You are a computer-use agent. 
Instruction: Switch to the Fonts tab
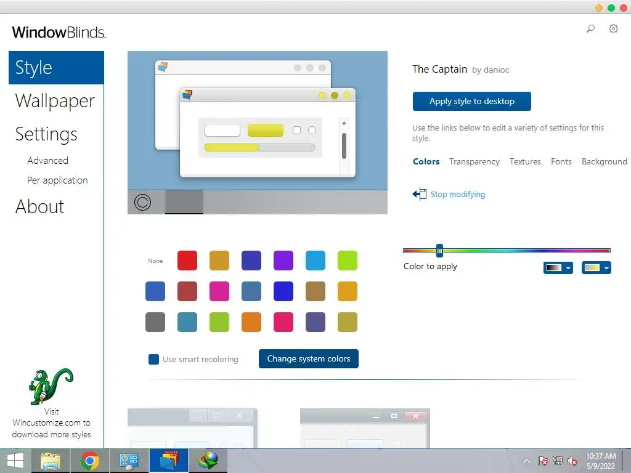click(x=561, y=161)
